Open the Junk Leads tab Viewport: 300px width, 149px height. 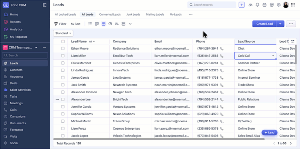point(133,15)
